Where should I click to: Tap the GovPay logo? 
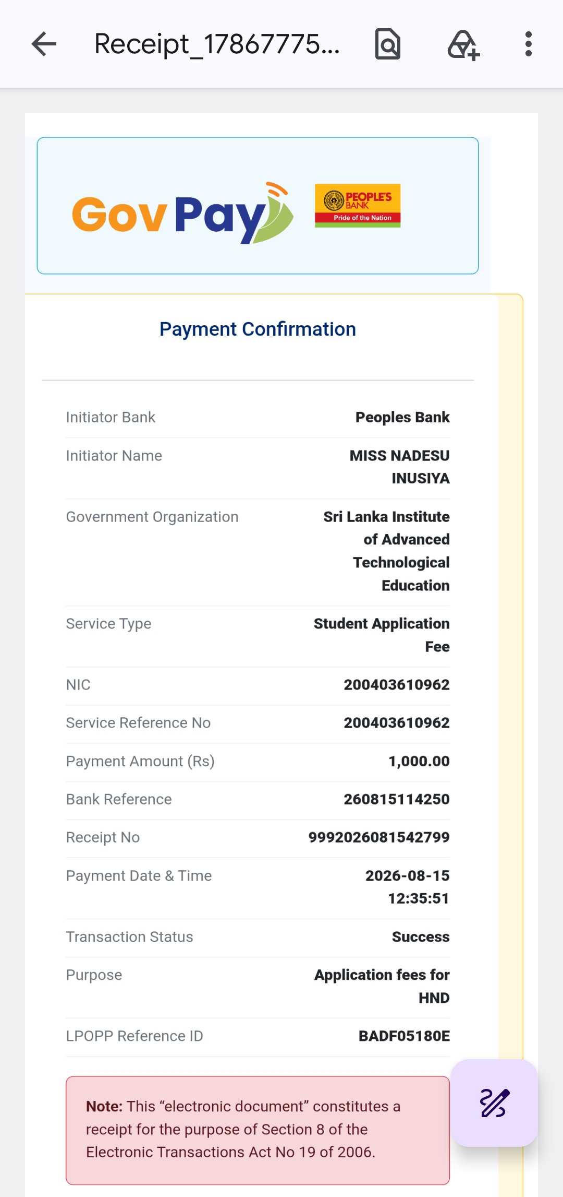pyautogui.click(x=182, y=213)
